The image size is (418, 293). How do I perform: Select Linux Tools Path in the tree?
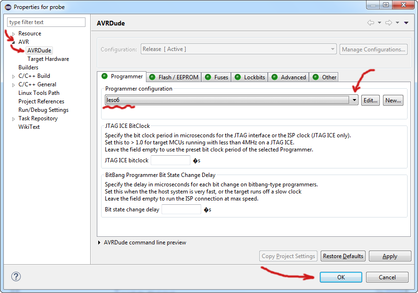click(x=39, y=93)
